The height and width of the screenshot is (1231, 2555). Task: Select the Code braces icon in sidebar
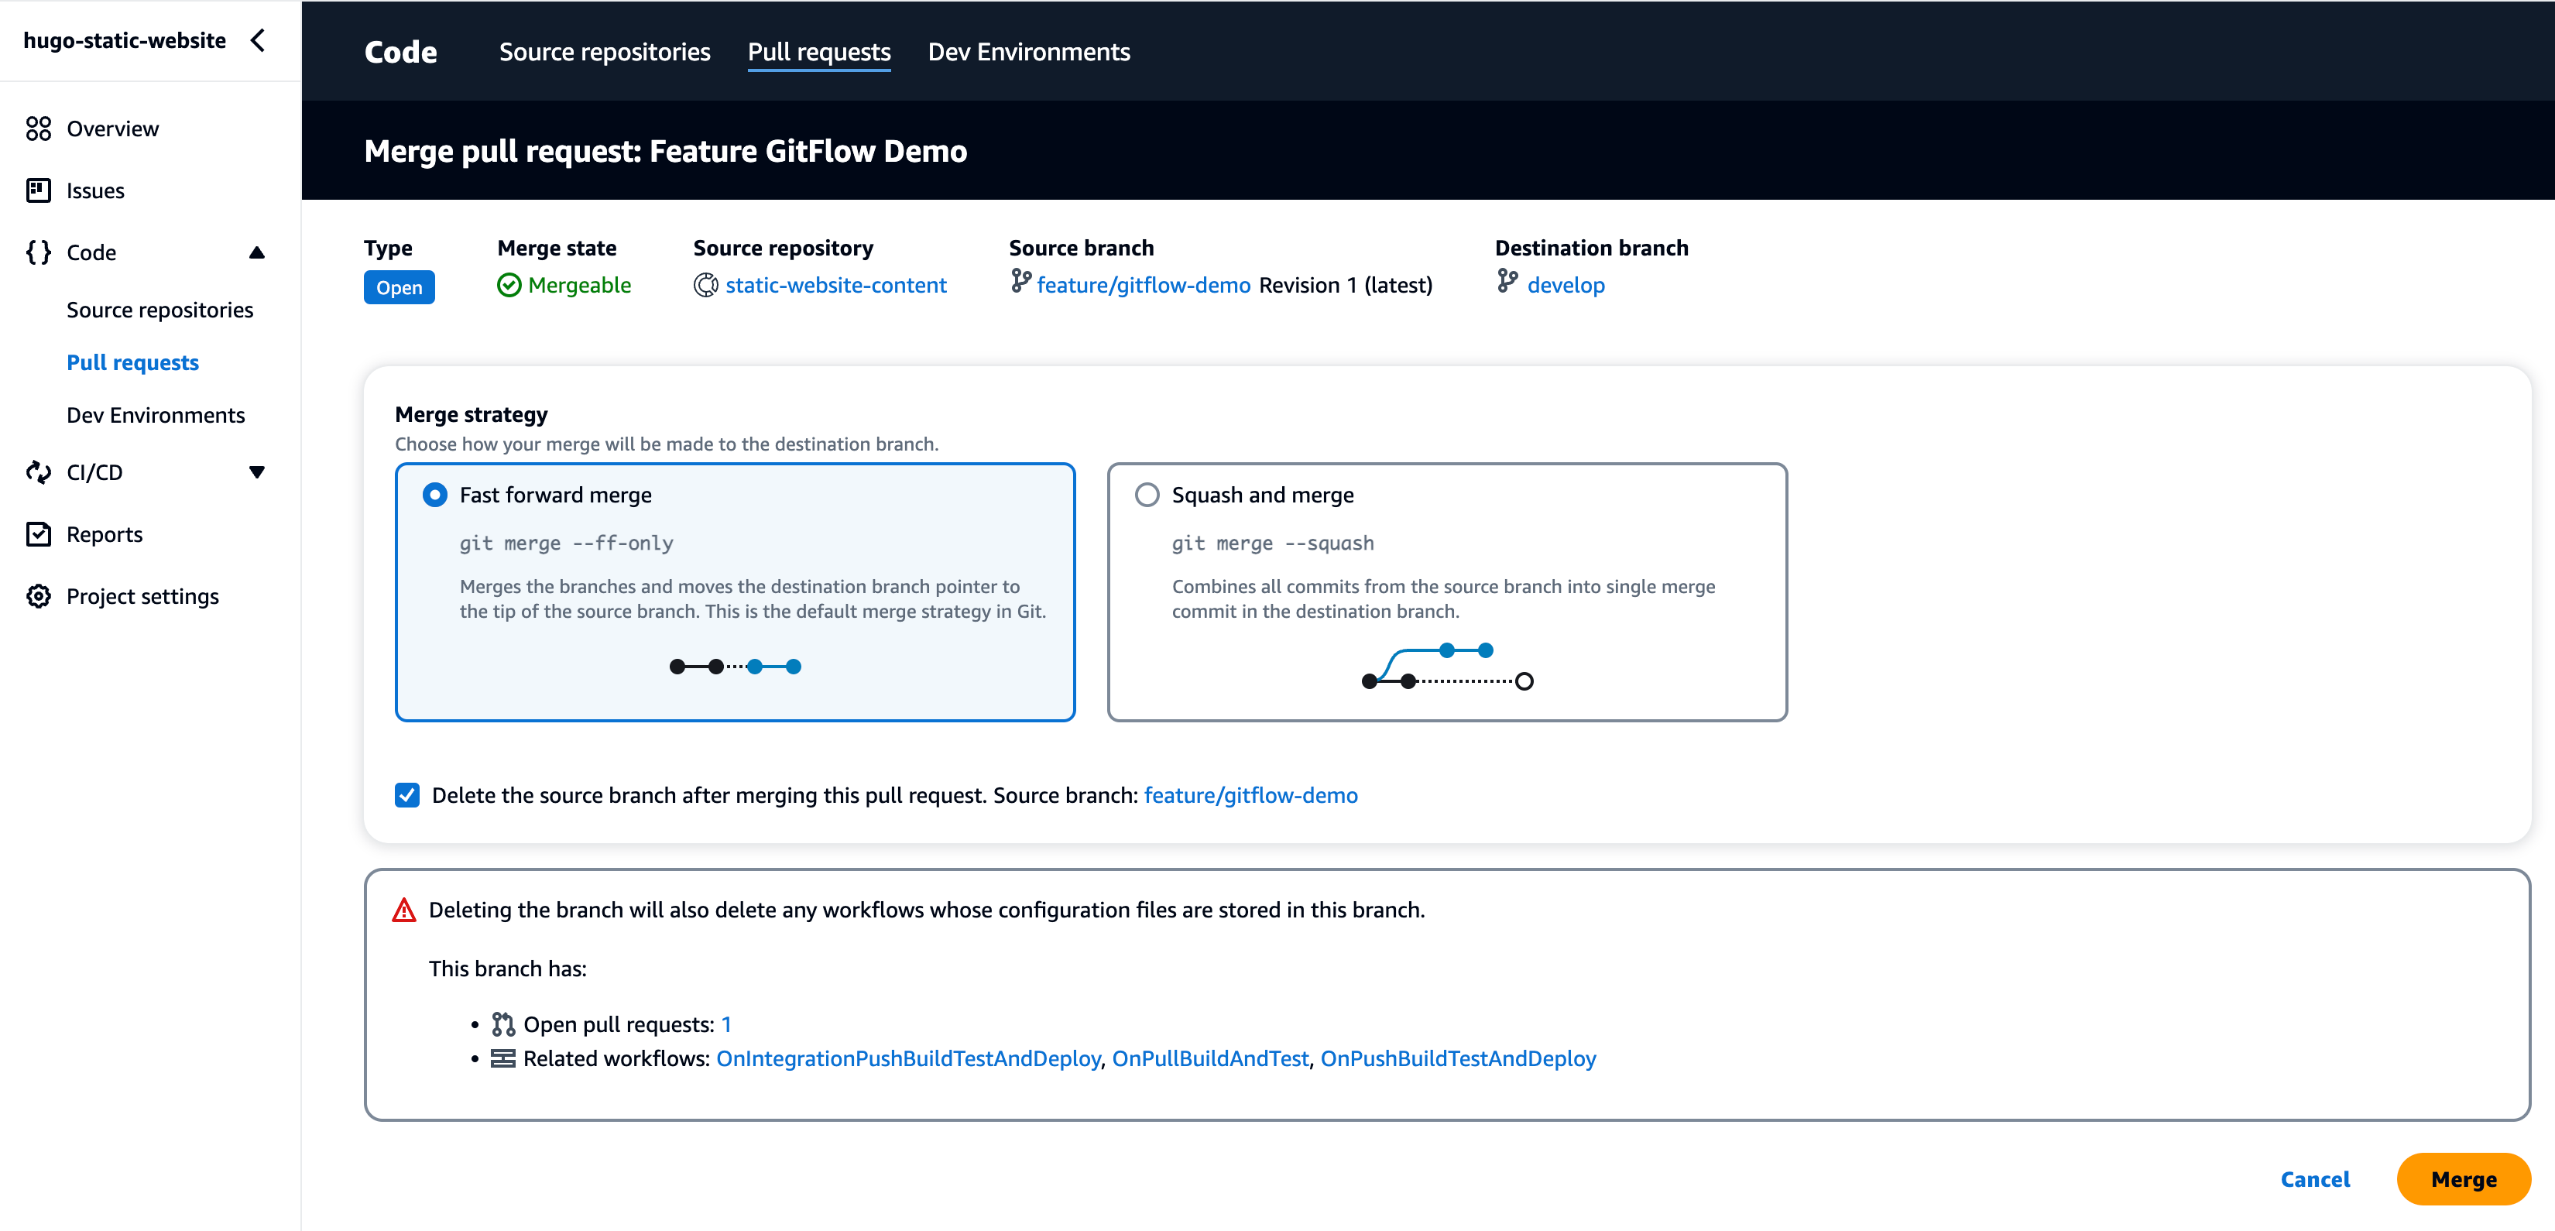pos(38,252)
